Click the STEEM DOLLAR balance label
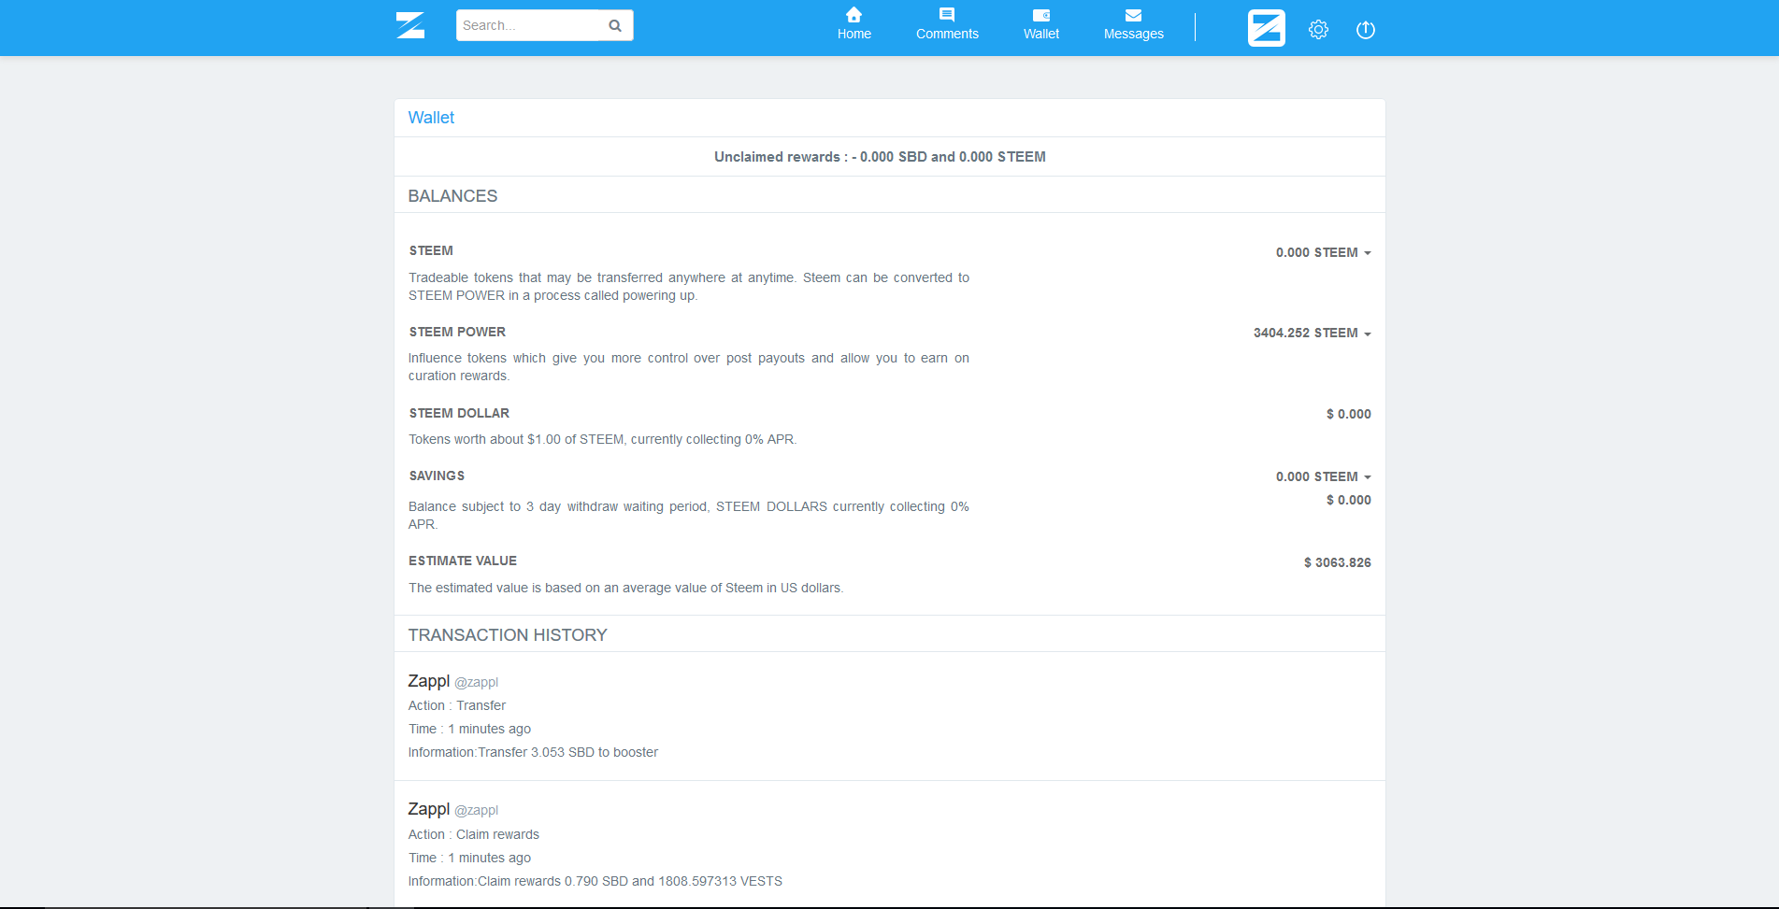Image resolution: width=1779 pixels, height=909 pixels. click(459, 414)
